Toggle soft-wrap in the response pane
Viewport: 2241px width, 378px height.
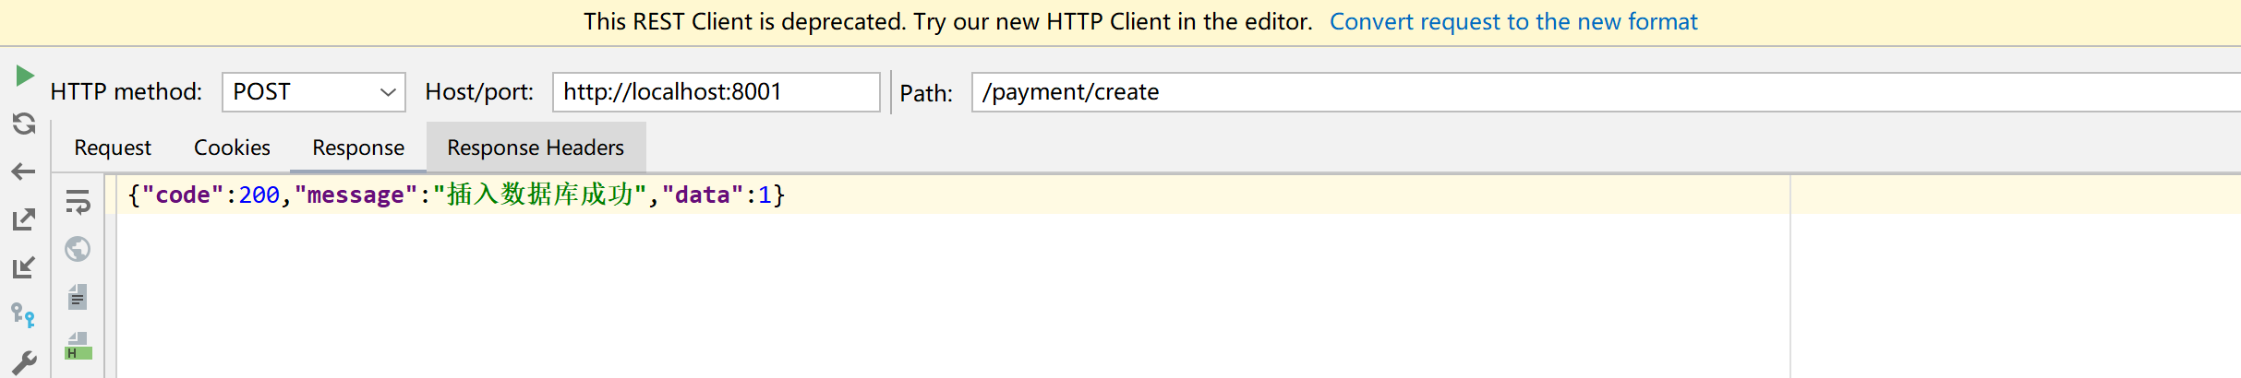coord(78,202)
